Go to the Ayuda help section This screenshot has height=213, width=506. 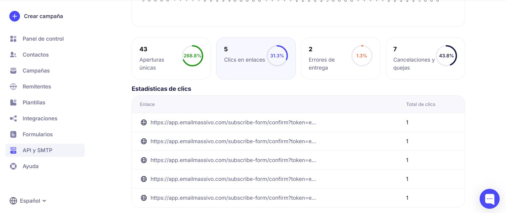tap(30, 166)
